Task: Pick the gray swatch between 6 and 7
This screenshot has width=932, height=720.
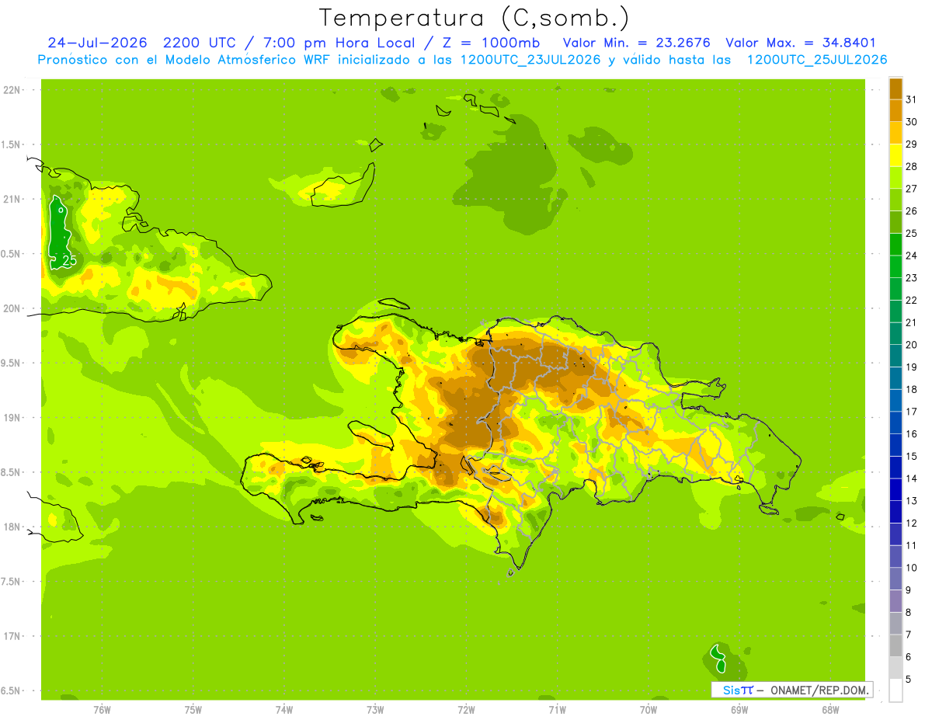Action: (x=895, y=645)
